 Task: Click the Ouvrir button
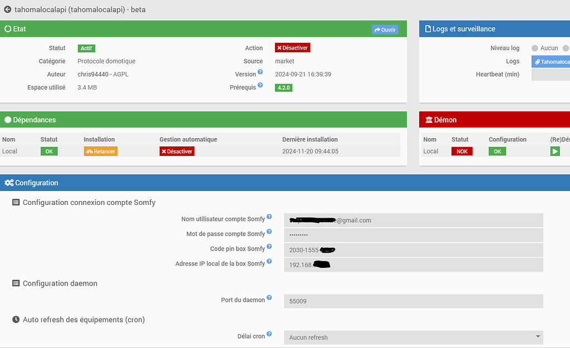385,29
